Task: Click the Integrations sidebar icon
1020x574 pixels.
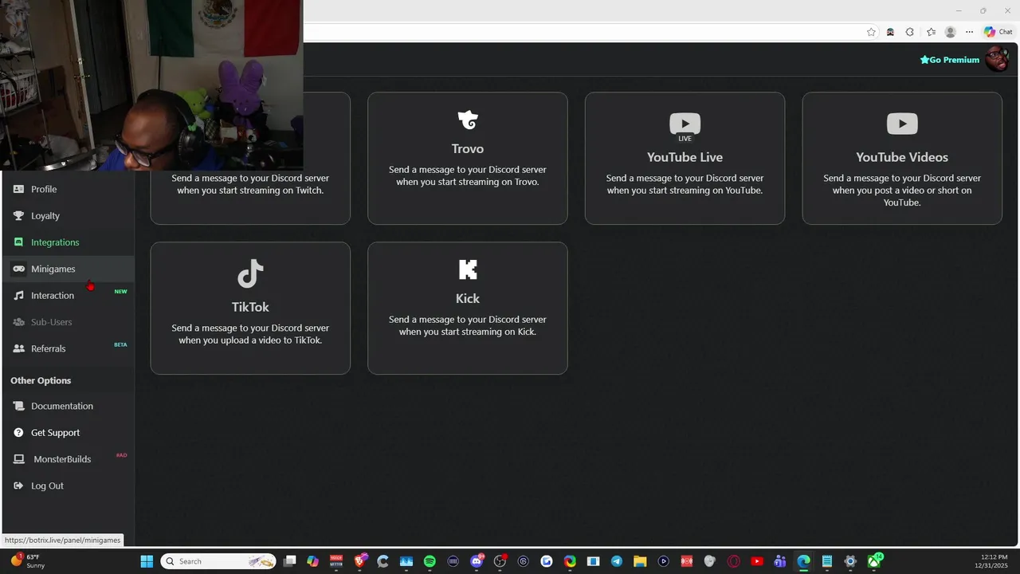Action: click(x=18, y=242)
